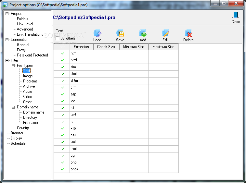Click the Project options title bar icon
The height and width of the screenshot is (183, 246).
(5, 5)
